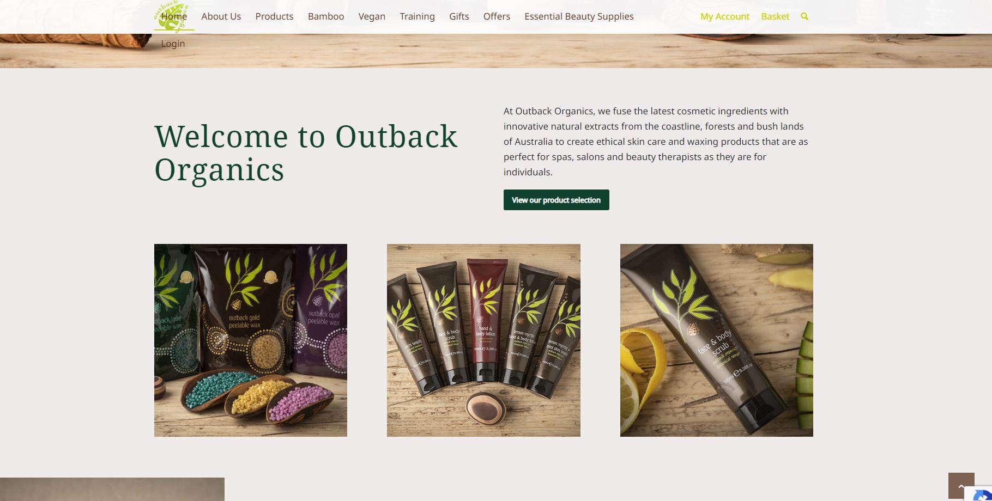992x501 pixels.
Task: Click the search magnifier icon
Action: tap(805, 16)
